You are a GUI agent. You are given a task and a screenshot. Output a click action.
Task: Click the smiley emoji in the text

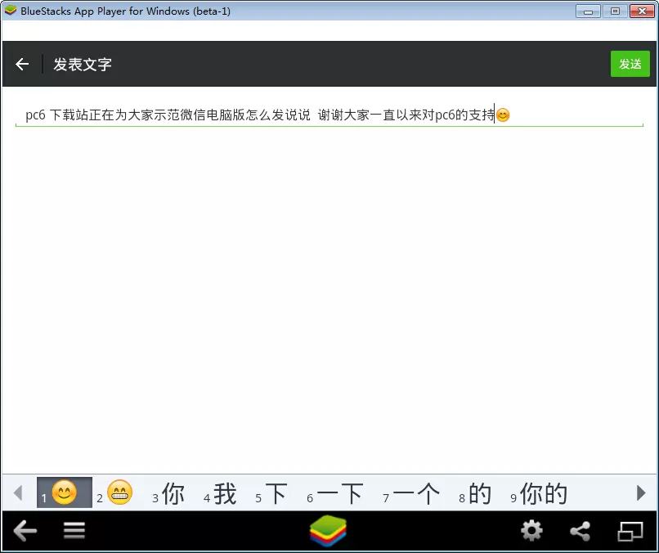coord(503,115)
